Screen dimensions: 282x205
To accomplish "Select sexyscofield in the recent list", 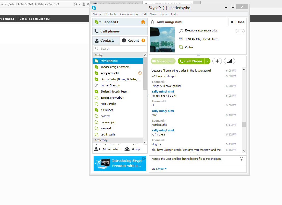I will 118,73.
